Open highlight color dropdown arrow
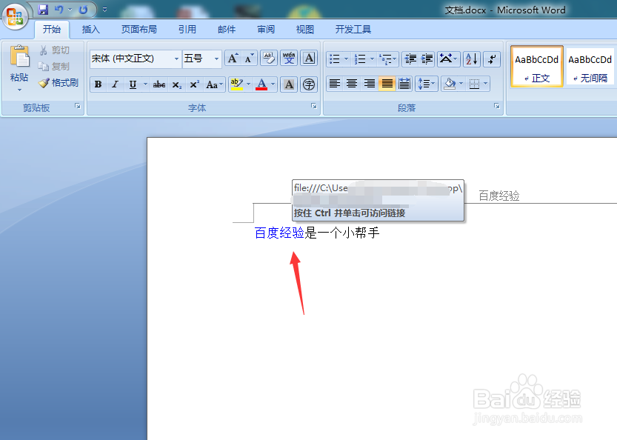 [248, 84]
